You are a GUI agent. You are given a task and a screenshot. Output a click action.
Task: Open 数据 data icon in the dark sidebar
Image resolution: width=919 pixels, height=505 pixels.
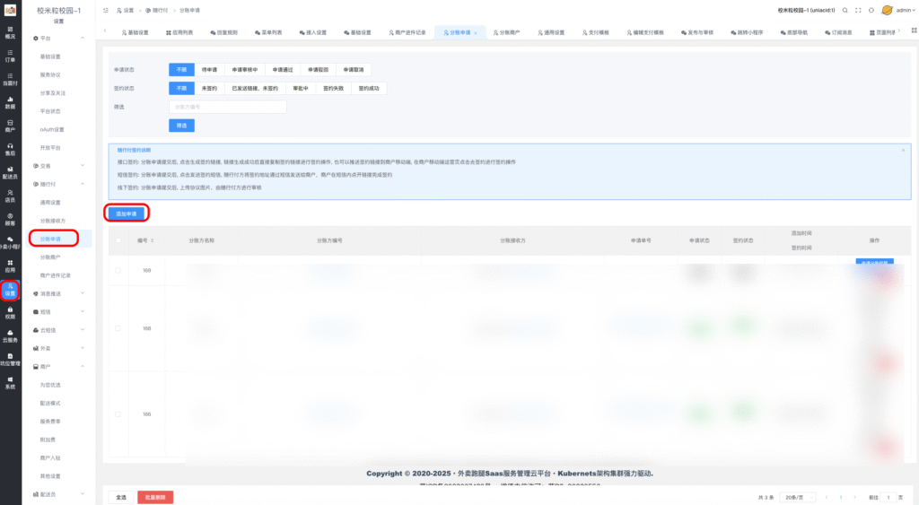(10, 102)
